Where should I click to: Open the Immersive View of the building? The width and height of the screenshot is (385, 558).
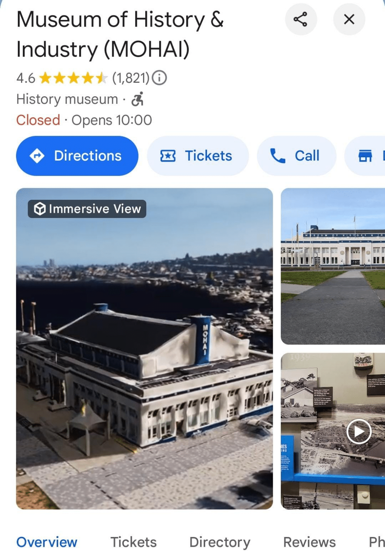(x=145, y=349)
